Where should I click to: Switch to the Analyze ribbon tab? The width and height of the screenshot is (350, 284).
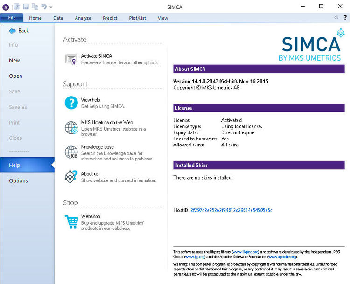(x=83, y=18)
